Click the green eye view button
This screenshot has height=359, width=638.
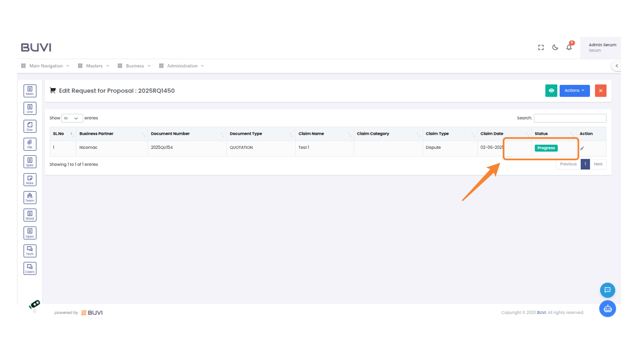coord(551,91)
